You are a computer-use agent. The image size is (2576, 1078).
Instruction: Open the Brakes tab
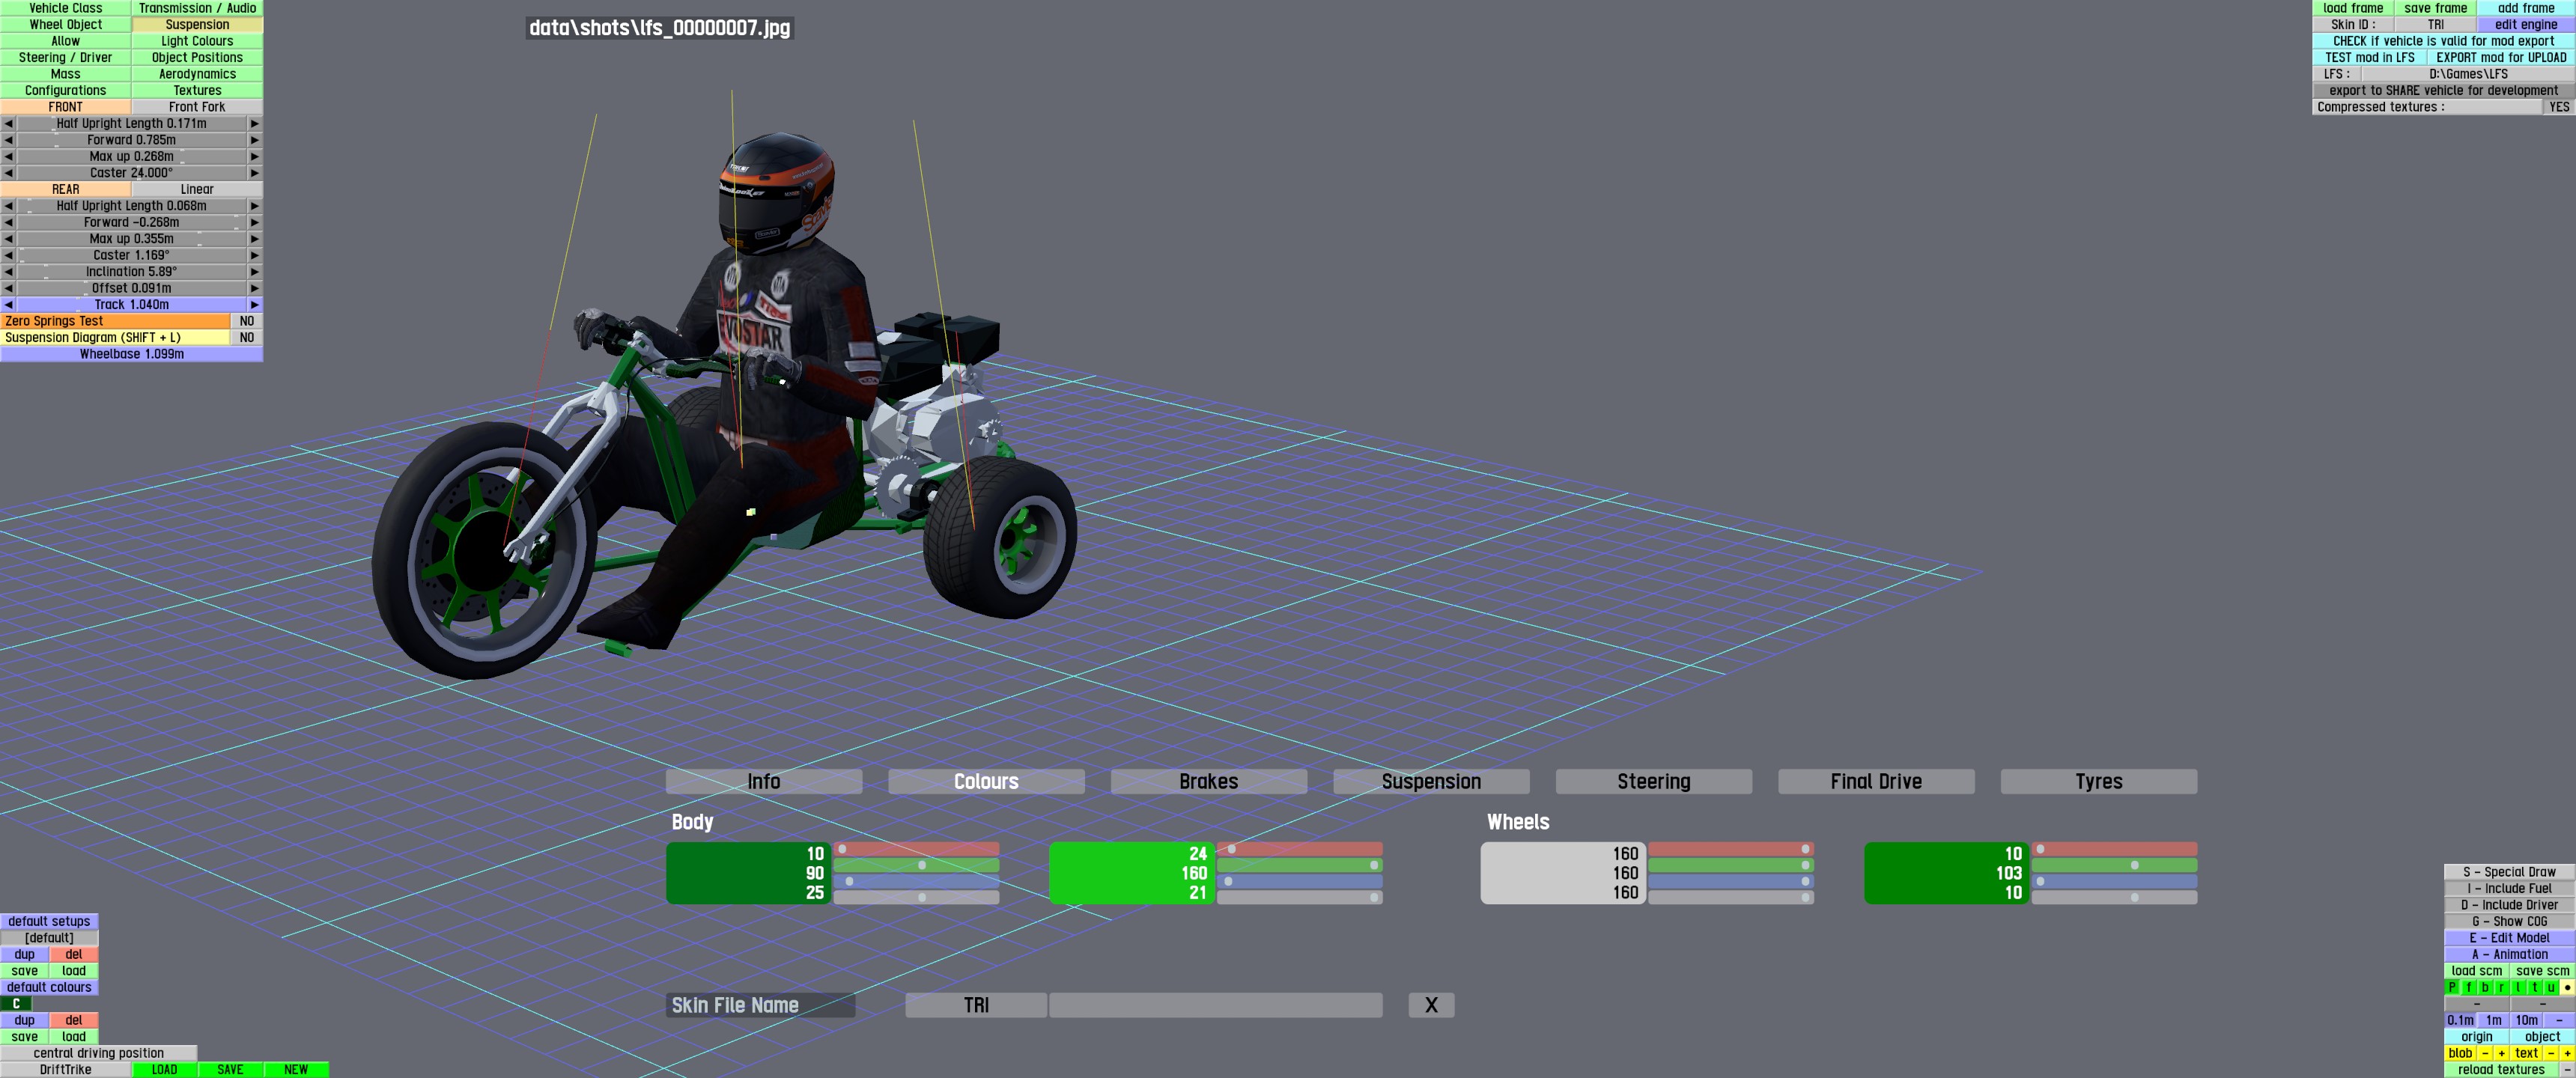click(1208, 782)
